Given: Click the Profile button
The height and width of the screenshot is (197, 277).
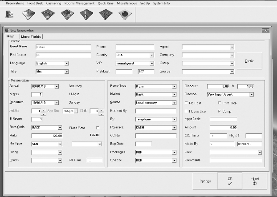Looking at the screenshot, I should tap(249, 61).
